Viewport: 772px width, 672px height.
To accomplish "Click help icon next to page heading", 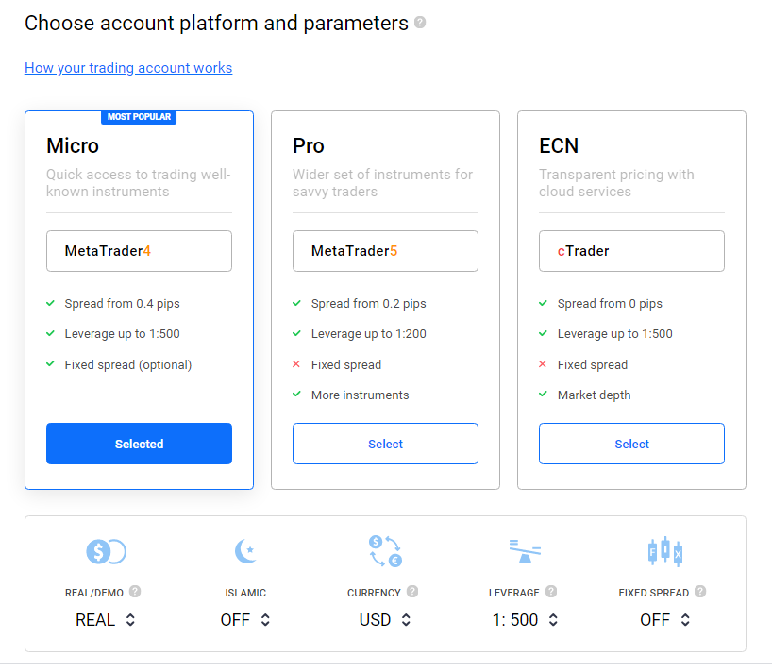I will tap(420, 22).
